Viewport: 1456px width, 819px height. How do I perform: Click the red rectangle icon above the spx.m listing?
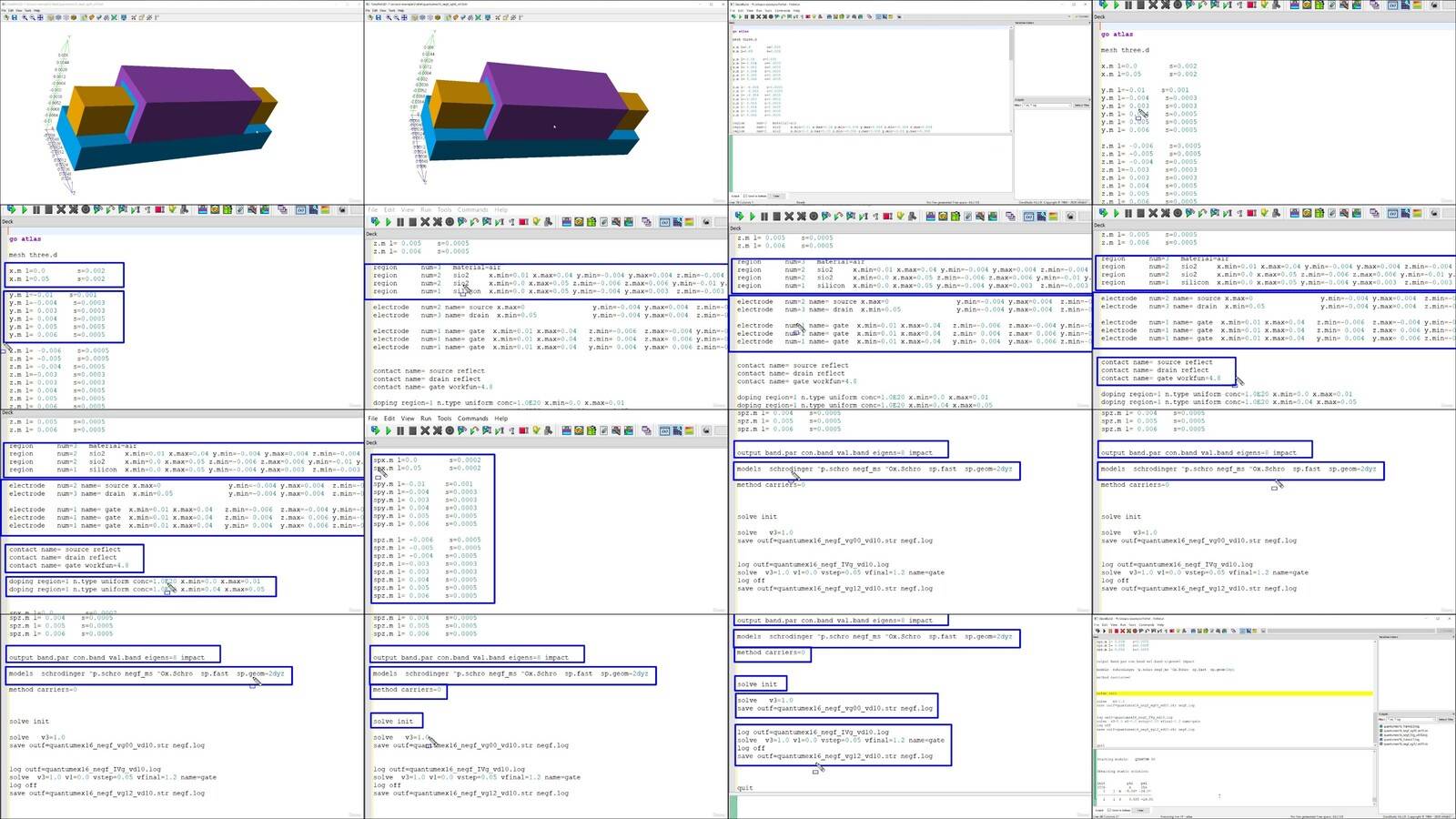coord(523,430)
